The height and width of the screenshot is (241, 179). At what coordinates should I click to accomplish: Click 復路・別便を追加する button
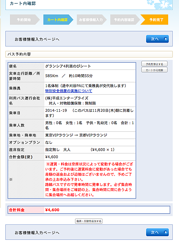tap(89, 221)
